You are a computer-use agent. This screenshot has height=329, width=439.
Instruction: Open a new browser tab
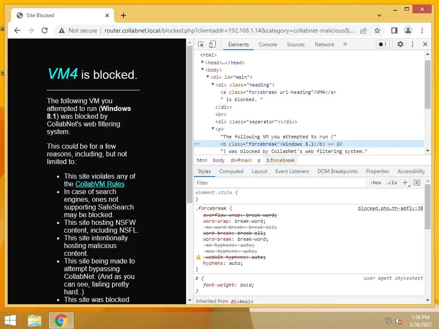pos(123,15)
